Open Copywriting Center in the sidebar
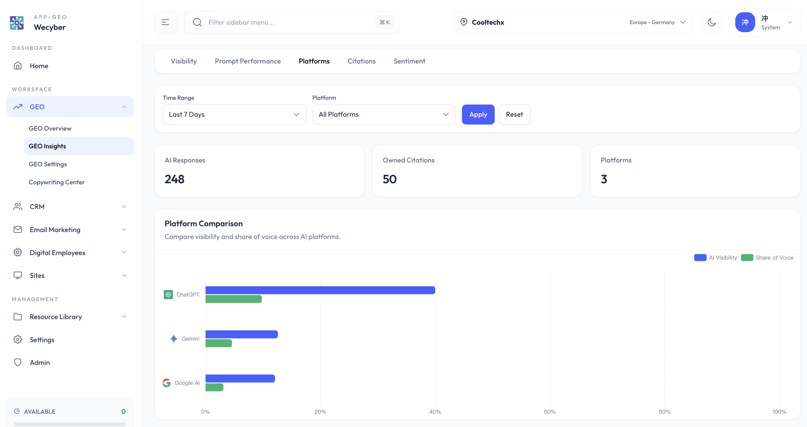Image resolution: width=807 pixels, height=427 pixels. click(x=79, y=182)
